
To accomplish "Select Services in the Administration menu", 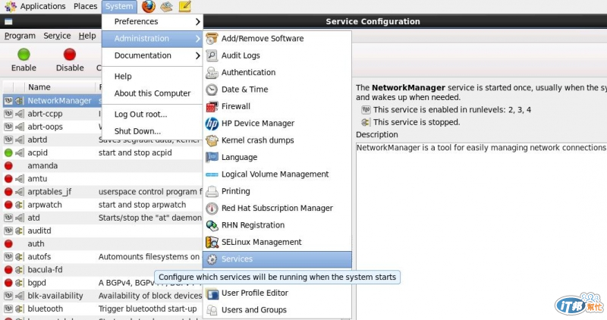I will tap(237, 259).
